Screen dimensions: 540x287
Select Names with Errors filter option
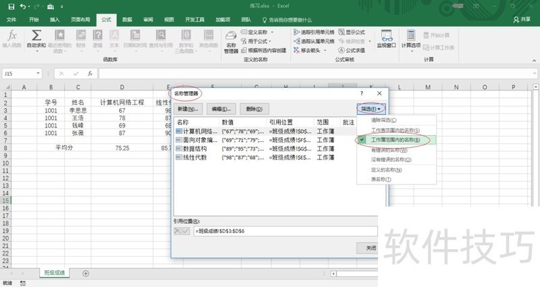click(x=396, y=150)
